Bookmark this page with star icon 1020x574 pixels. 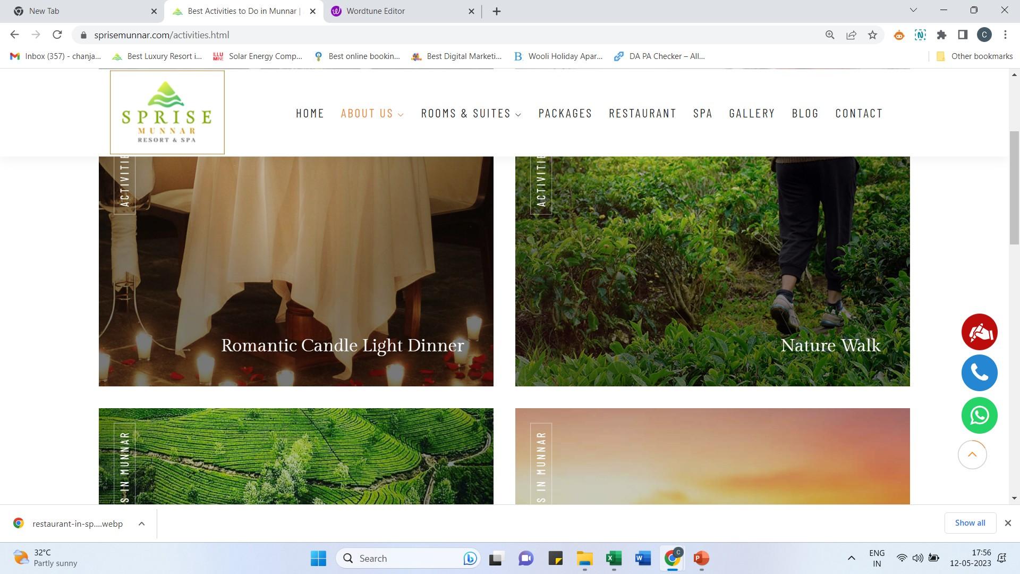pyautogui.click(x=872, y=35)
